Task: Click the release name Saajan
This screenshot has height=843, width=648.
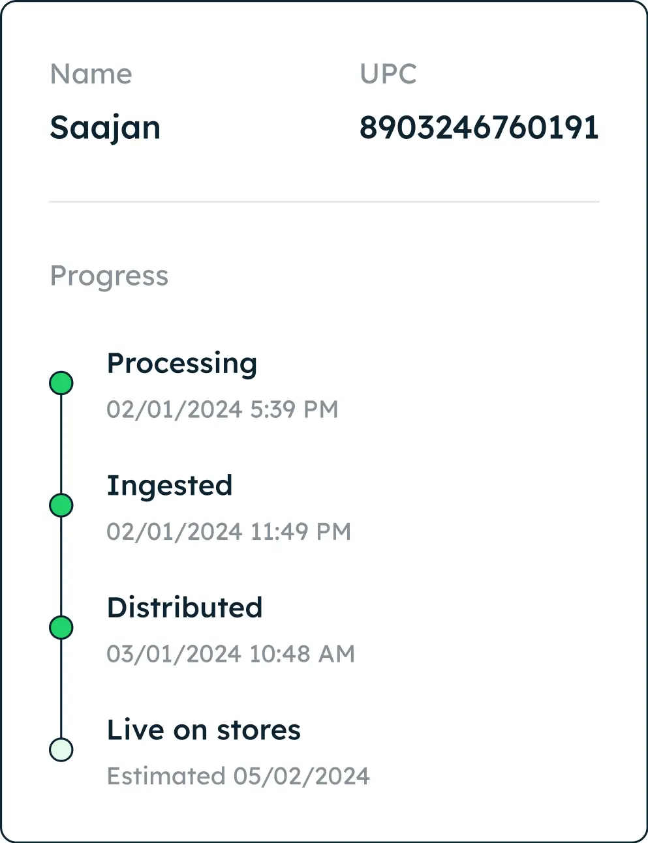Action: [x=105, y=128]
